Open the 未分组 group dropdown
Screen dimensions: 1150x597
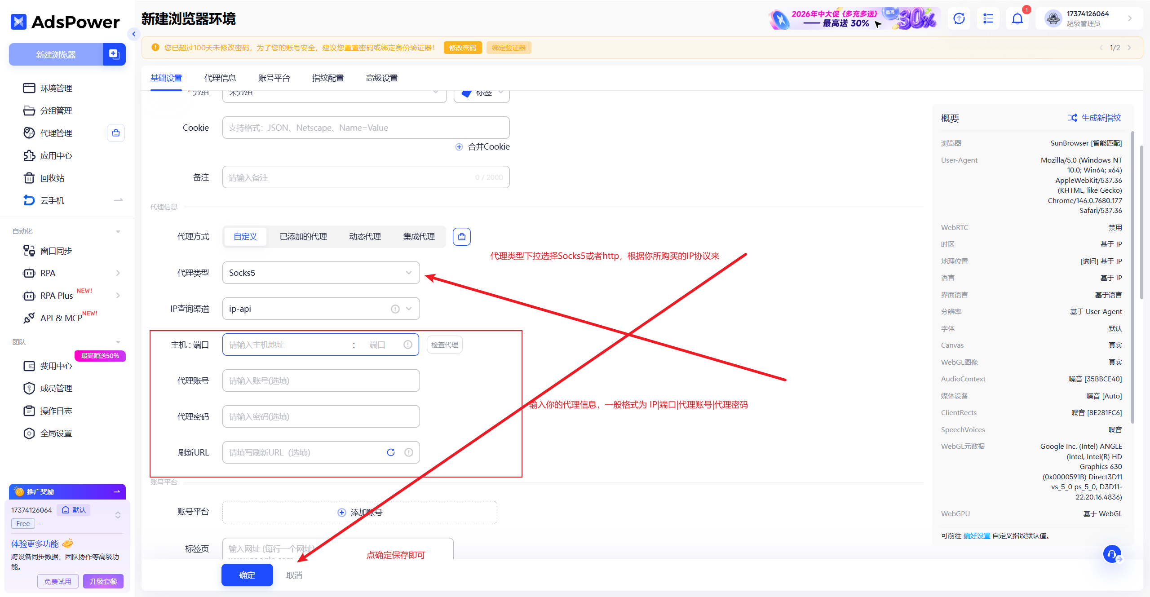click(x=334, y=95)
